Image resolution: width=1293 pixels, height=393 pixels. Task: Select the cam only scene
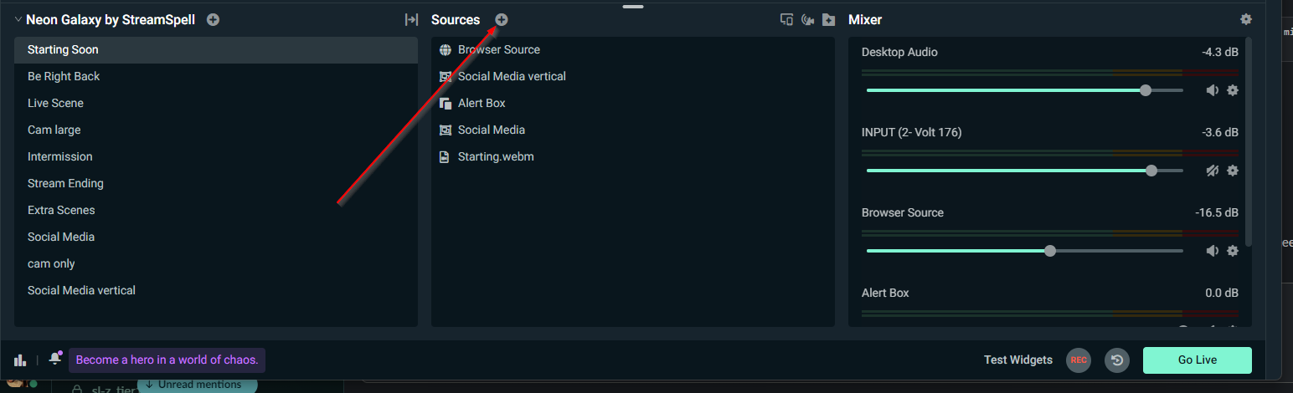pos(216,264)
